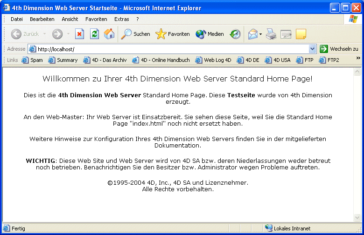The width and height of the screenshot is (364, 235).
Task: Click the Links toolbar label
Action: tap(12, 60)
